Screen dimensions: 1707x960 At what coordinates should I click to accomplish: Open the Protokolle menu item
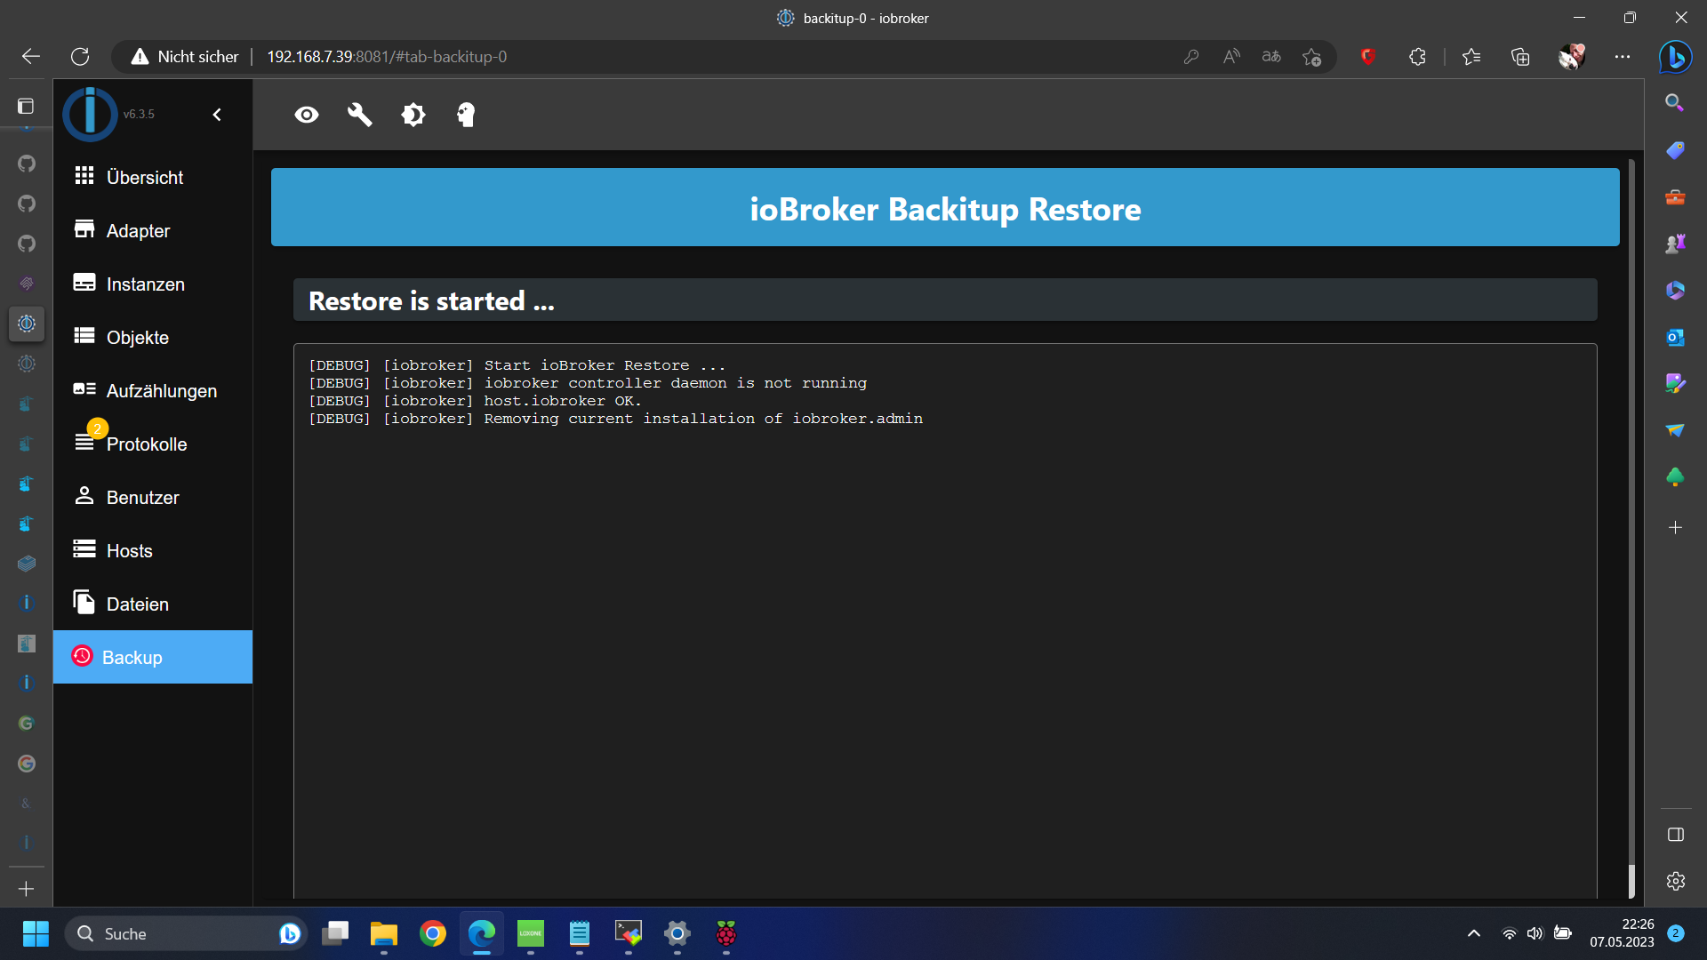point(153,444)
